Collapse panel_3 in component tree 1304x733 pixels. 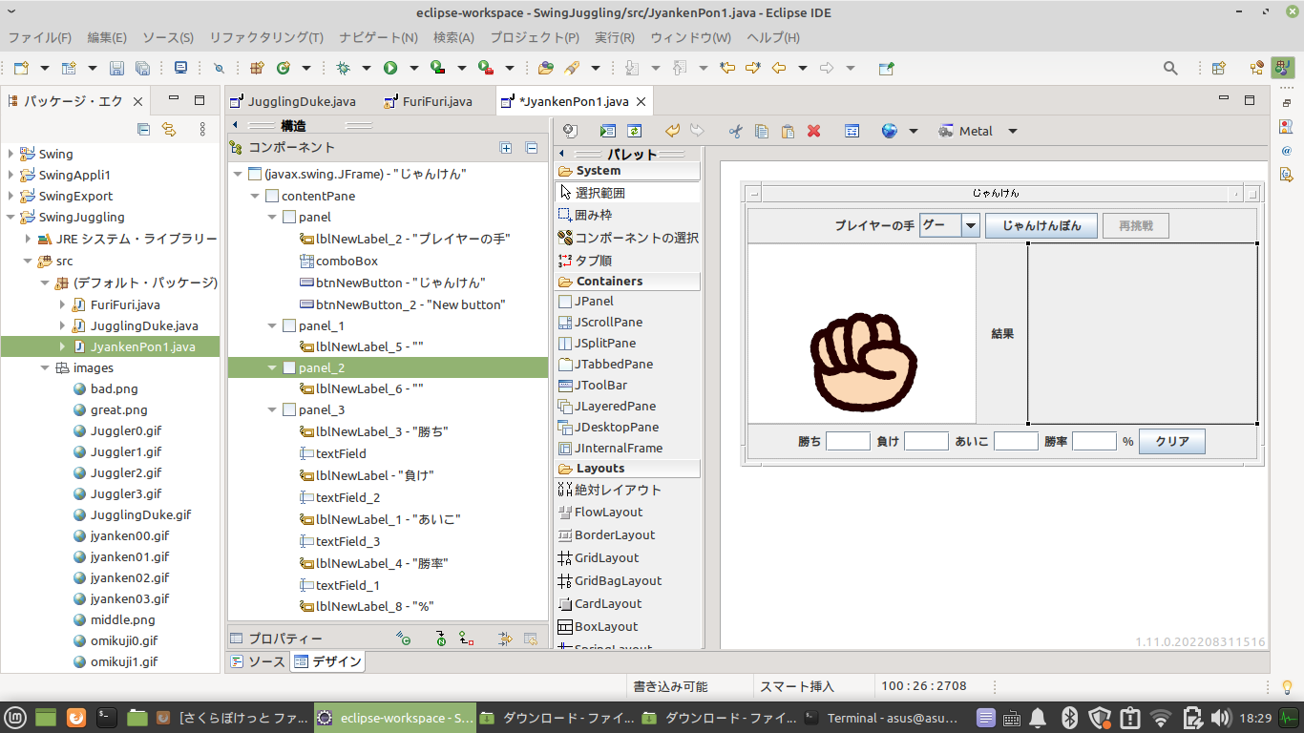point(272,409)
